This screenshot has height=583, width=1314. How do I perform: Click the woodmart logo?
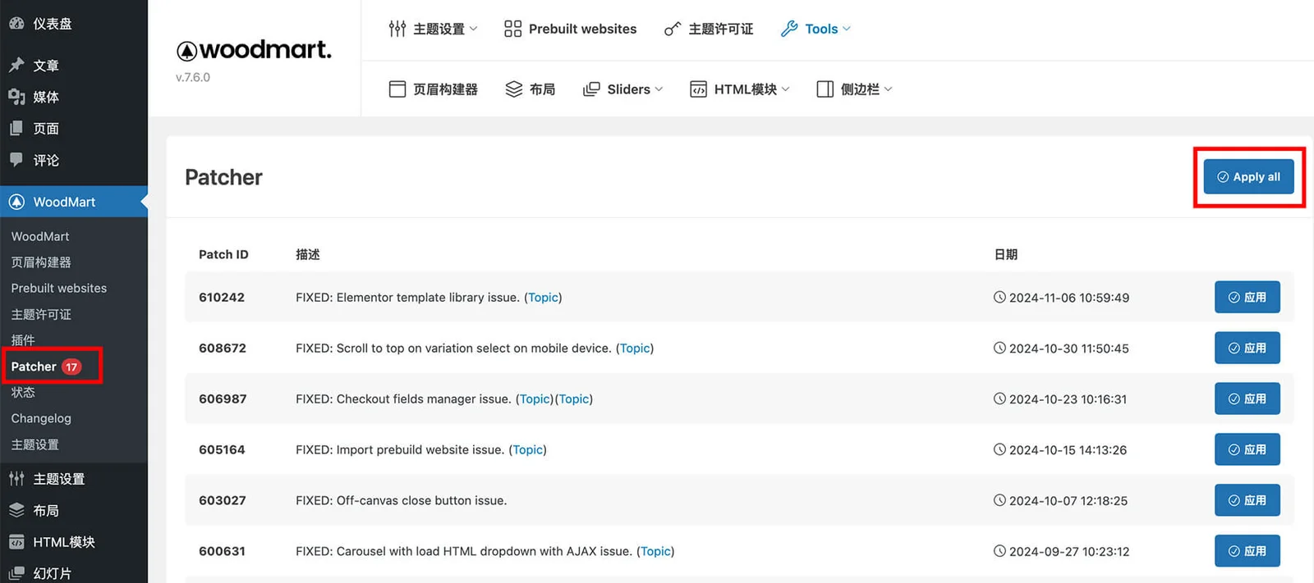(254, 51)
